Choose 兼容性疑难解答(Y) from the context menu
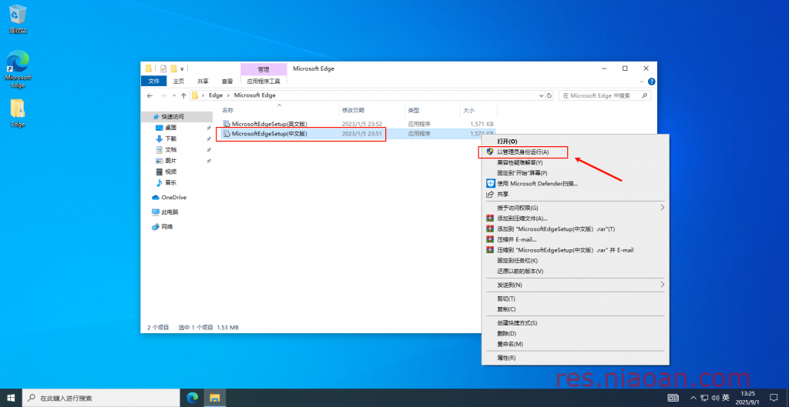The image size is (789, 407). [x=575, y=162]
